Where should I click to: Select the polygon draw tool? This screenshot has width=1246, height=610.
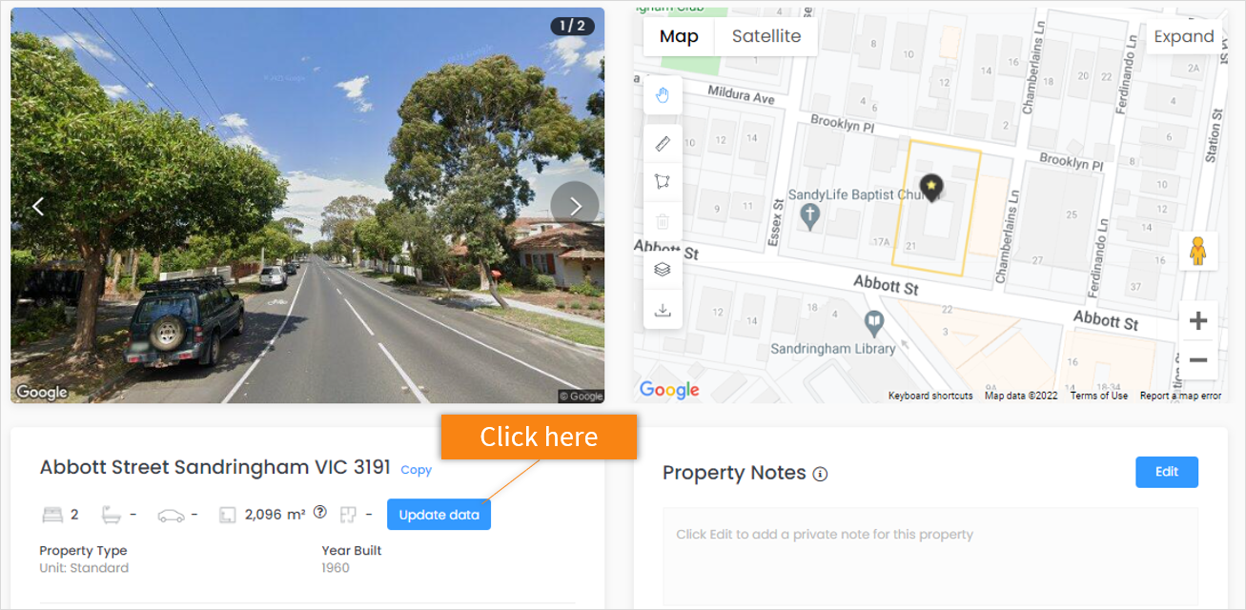[663, 181]
